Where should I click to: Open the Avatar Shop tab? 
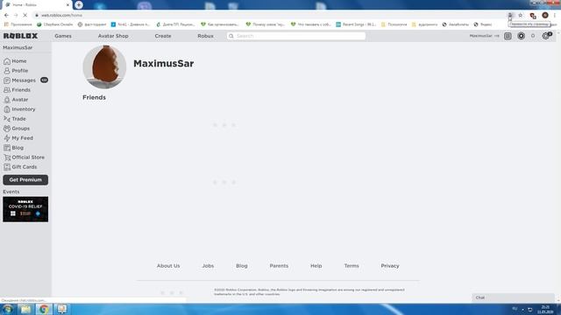pos(113,36)
